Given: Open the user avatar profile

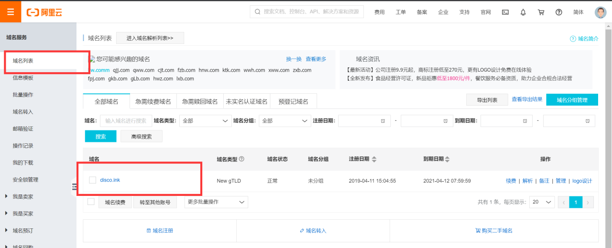Looking at the screenshot, I should tap(600, 12).
